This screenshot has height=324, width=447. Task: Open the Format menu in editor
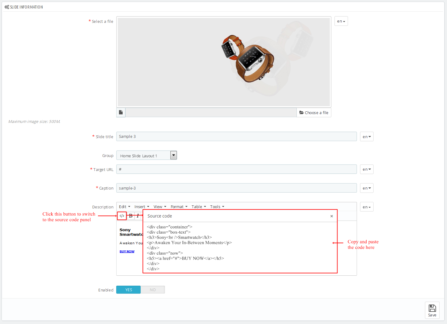(x=179, y=207)
